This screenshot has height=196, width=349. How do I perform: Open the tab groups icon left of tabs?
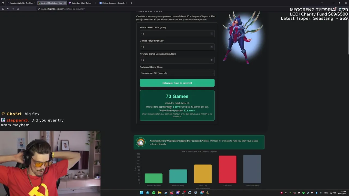3,3
